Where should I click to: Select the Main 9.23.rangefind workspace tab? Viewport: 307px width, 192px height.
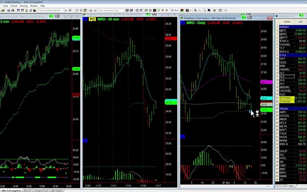(x=11, y=190)
